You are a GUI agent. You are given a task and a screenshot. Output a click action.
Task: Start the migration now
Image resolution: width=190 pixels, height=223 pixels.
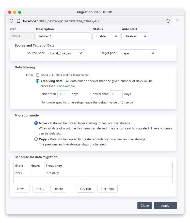(107, 189)
